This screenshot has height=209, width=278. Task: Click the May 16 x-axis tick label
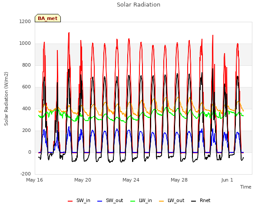pyautogui.click(x=34, y=180)
